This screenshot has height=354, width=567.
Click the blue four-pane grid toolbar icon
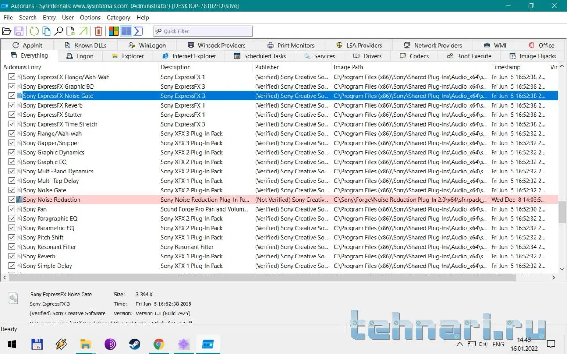click(126, 31)
